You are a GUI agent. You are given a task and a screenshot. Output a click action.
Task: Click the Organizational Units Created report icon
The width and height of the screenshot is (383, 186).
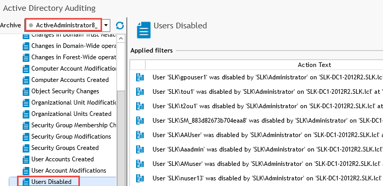(x=26, y=114)
